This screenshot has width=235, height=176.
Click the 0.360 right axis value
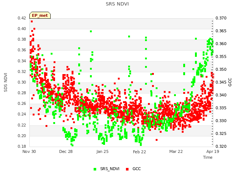coord(221,44)
